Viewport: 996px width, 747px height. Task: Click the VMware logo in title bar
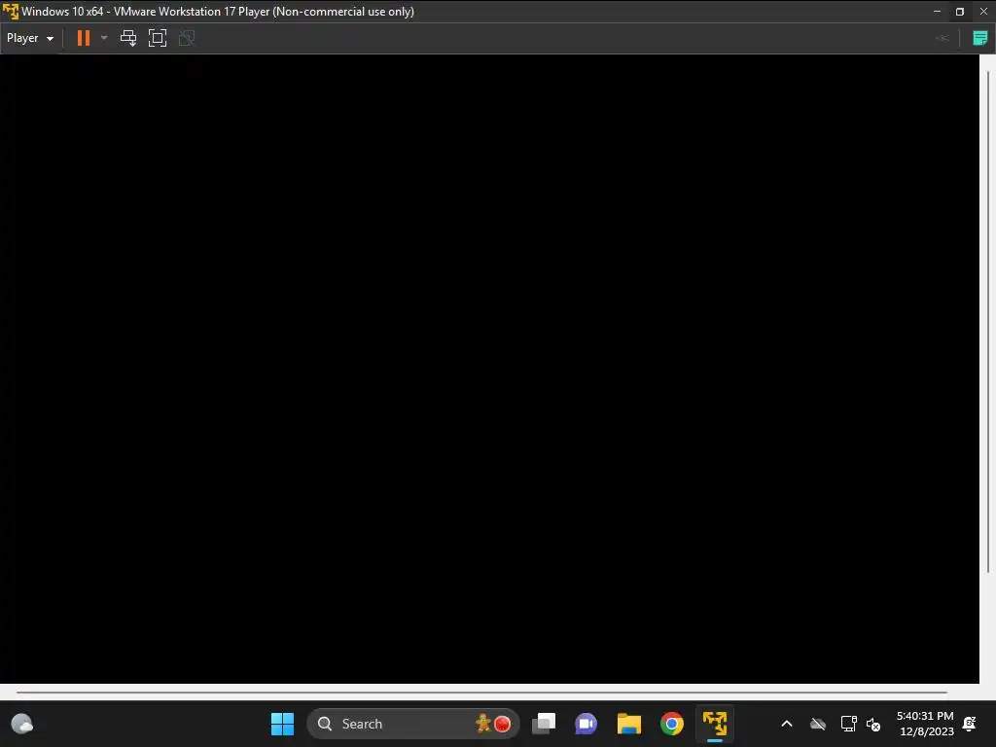(10, 12)
